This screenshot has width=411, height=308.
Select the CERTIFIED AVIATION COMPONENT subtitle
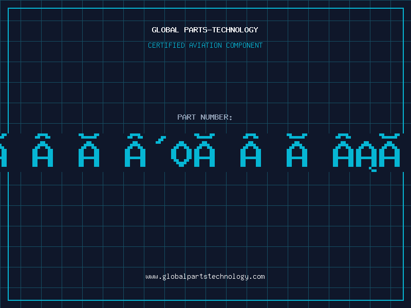pos(205,45)
